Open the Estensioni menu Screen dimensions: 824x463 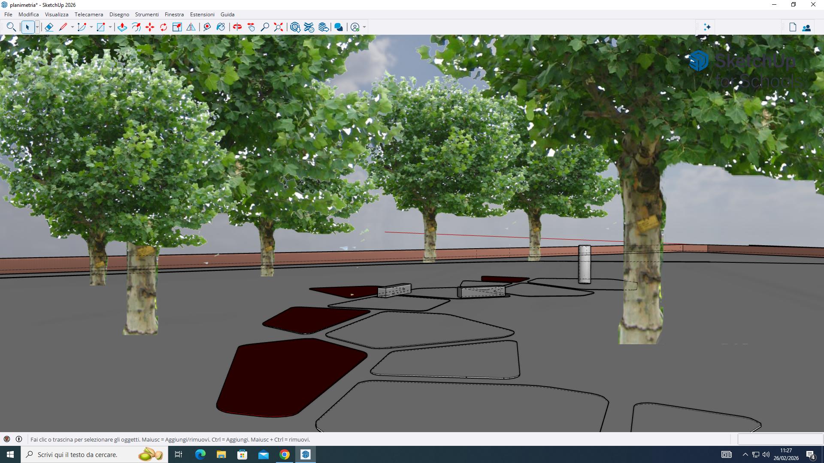coord(202,14)
